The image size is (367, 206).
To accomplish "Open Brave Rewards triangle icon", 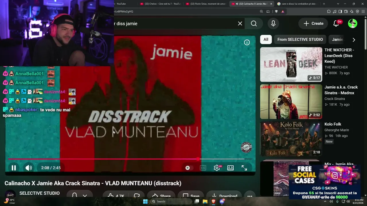I will pos(283,11).
